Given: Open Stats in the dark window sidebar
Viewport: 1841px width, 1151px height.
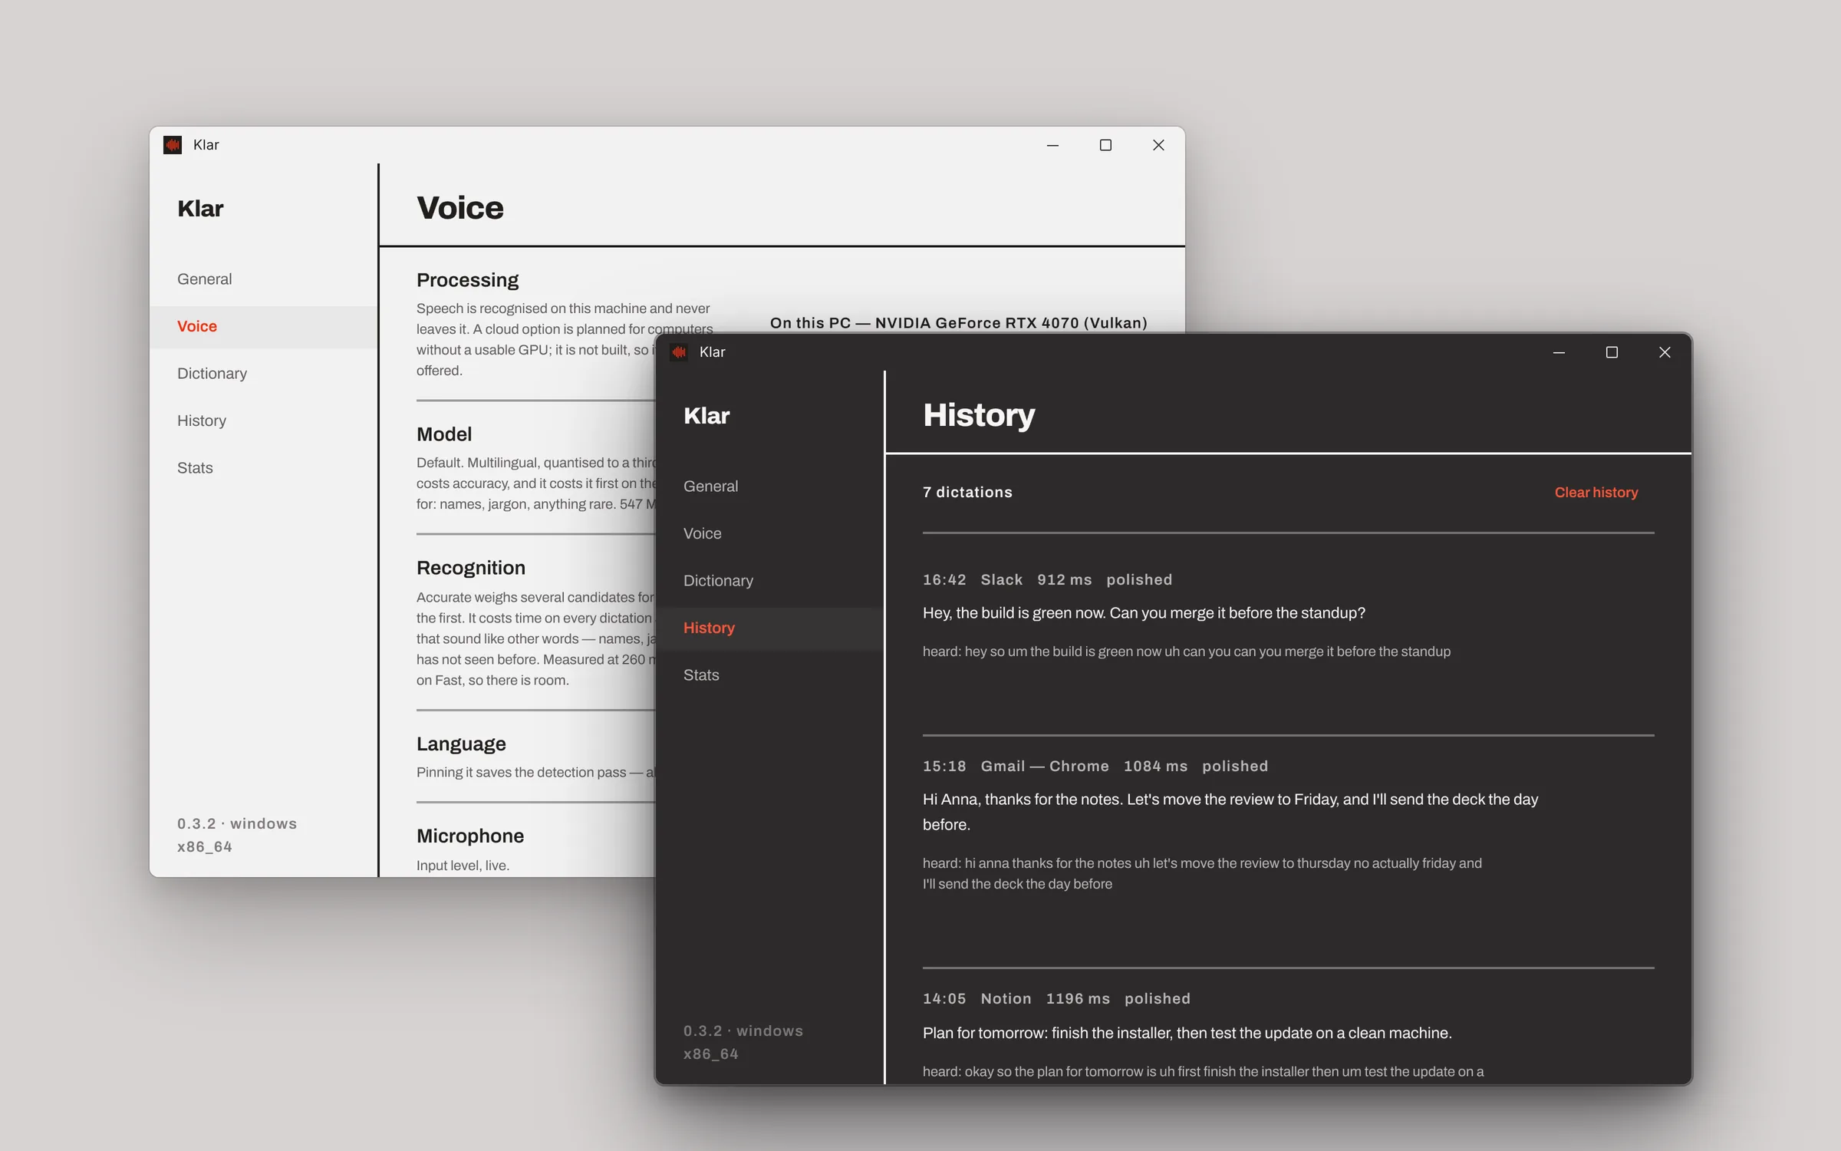Looking at the screenshot, I should click(769, 675).
